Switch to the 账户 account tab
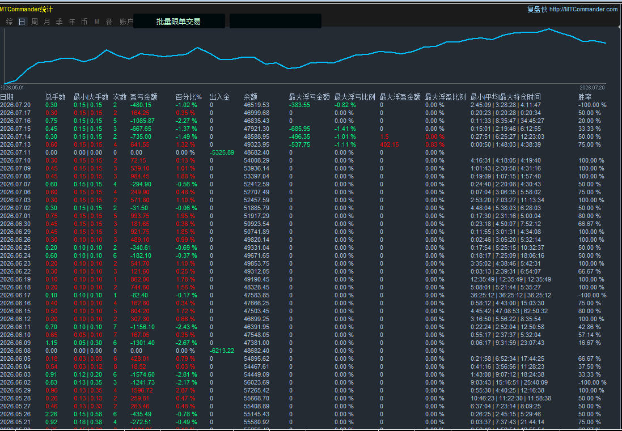This screenshot has height=431, width=622. pyautogui.click(x=126, y=22)
